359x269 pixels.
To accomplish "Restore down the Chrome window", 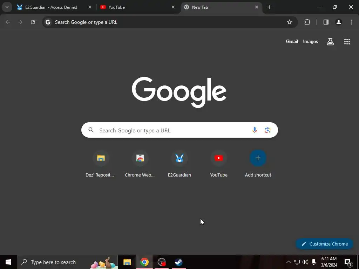I will click(x=335, y=7).
